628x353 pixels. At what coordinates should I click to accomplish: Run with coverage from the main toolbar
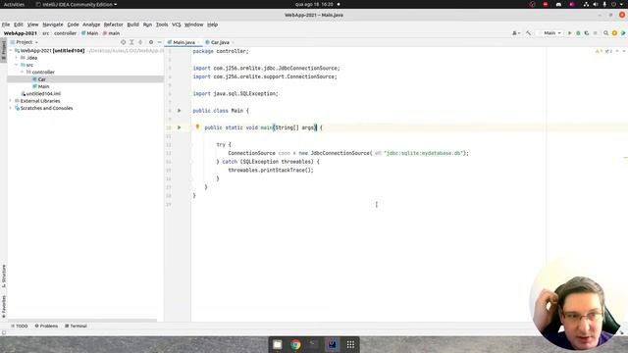coord(587,33)
